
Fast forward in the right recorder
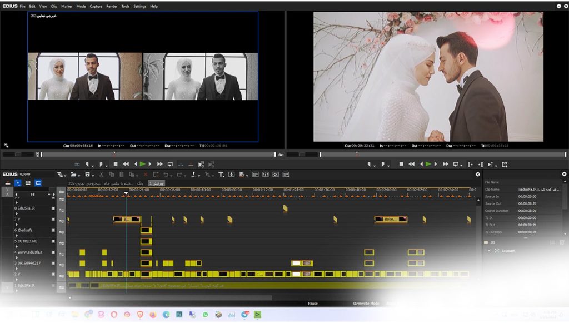[x=445, y=164]
